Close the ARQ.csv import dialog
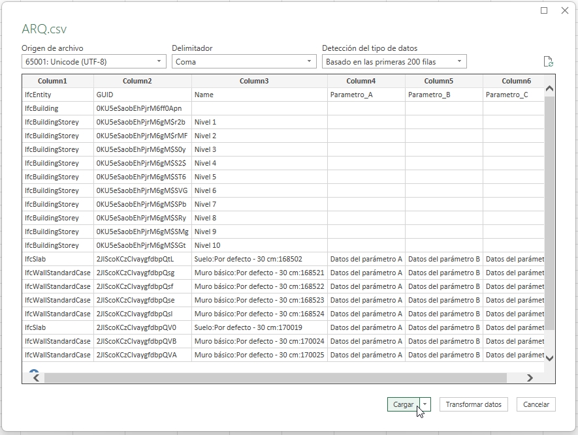This screenshot has width=578, height=435. pyautogui.click(x=564, y=11)
